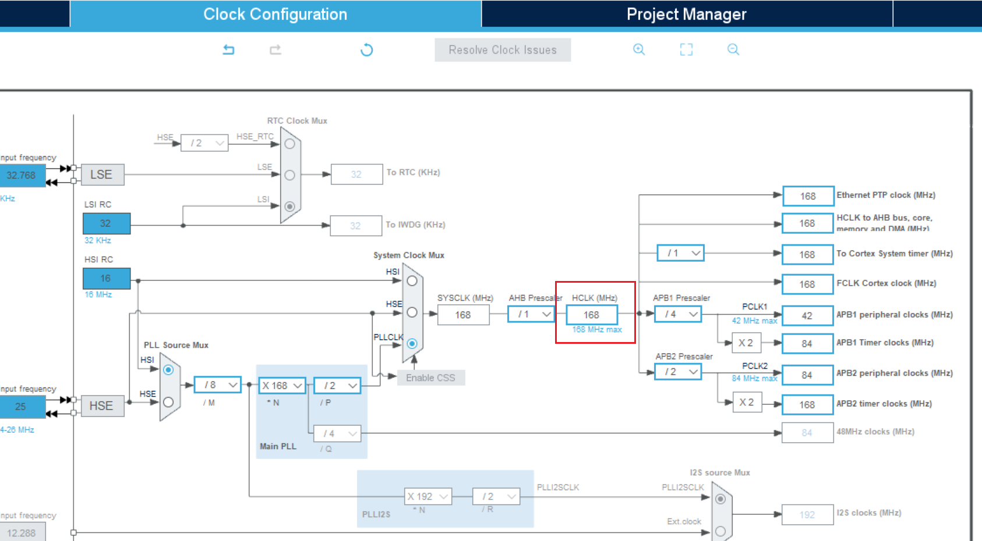982x541 pixels.
Task: Select HSI in PLL Source Mux
Action: point(168,370)
